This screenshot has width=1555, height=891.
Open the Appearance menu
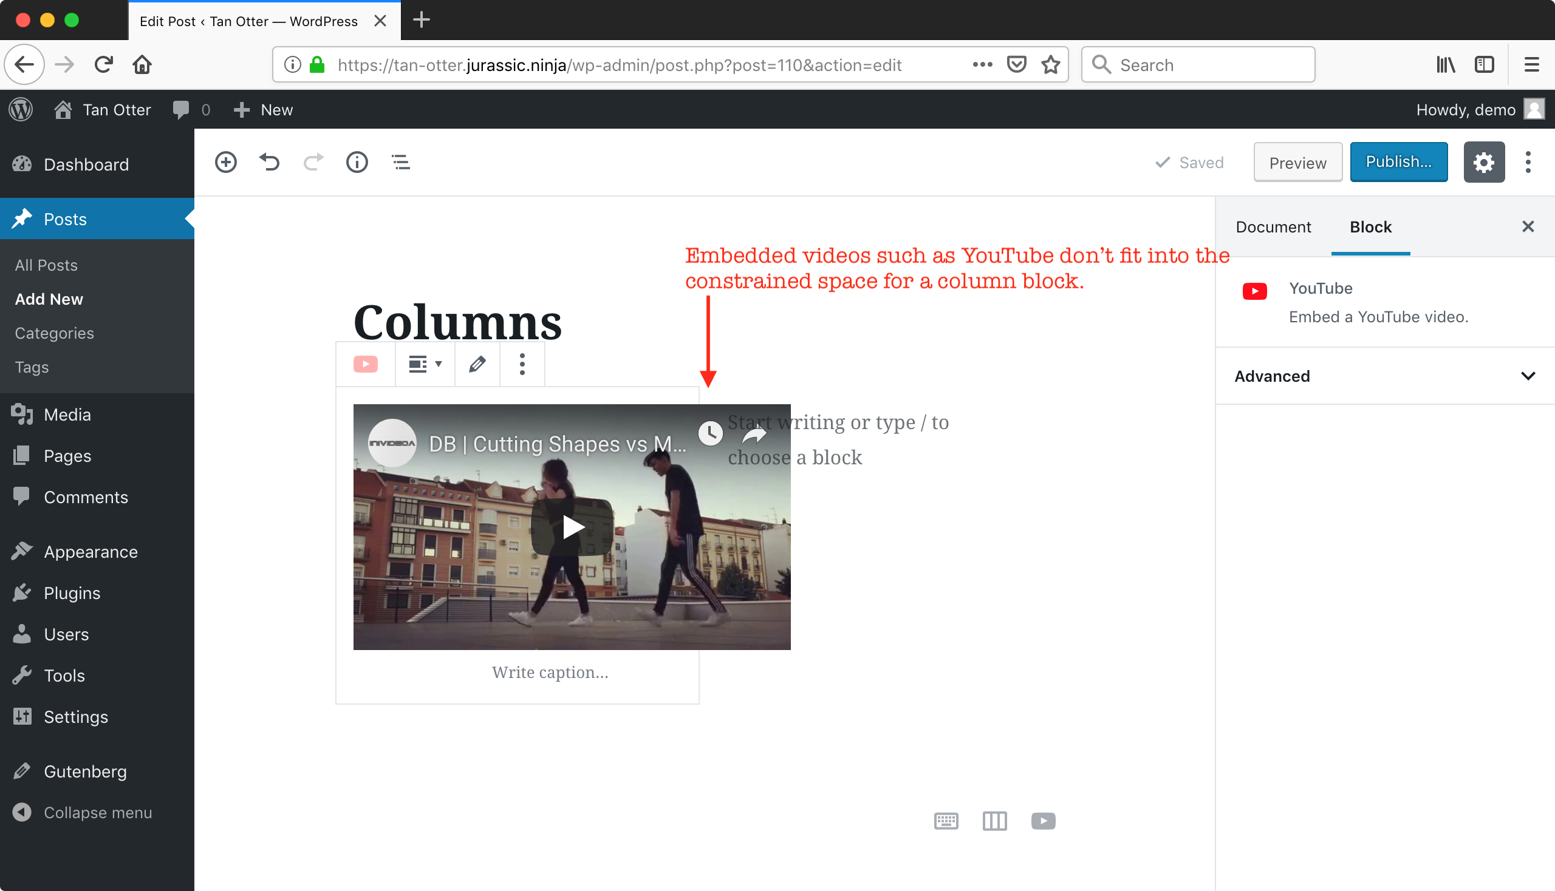coord(97,551)
